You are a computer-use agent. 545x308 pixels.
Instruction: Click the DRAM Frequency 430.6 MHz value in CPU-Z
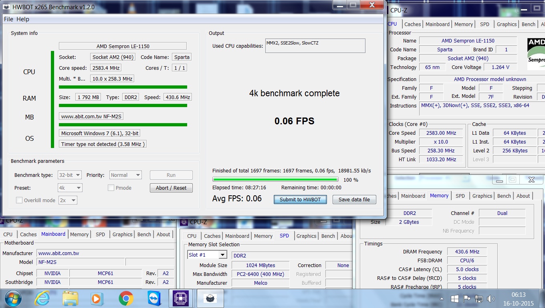click(467, 251)
